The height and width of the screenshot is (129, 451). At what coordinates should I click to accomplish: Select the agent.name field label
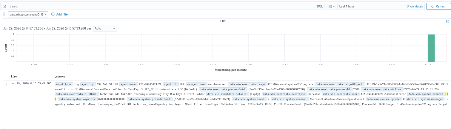tap(130, 84)
